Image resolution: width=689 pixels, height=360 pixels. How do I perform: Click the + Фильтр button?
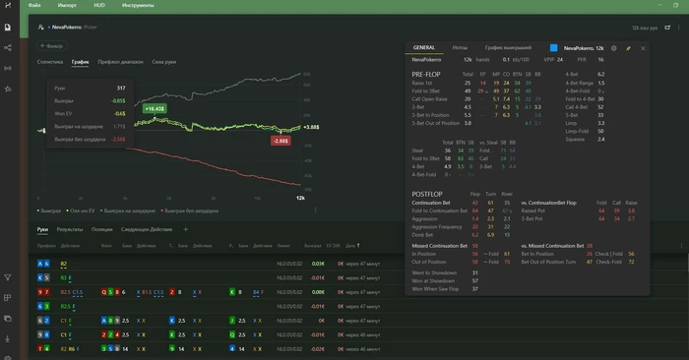pos(51,45)
